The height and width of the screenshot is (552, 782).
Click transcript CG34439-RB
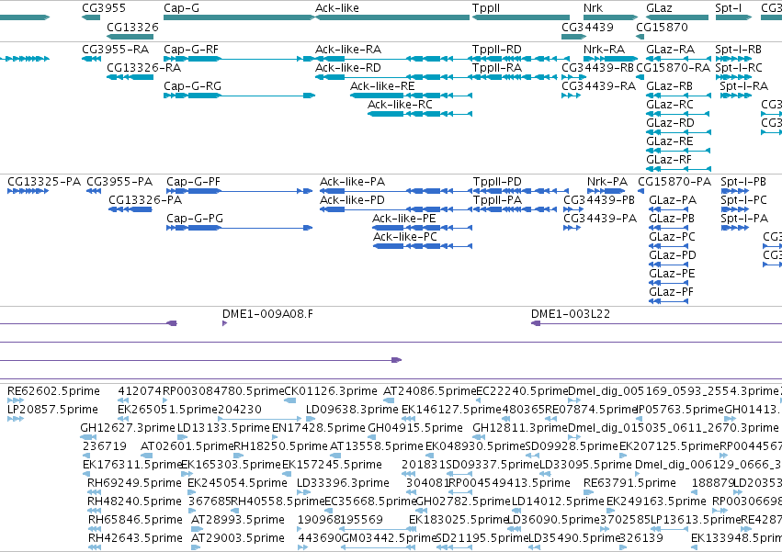click(x=597, y=68)
